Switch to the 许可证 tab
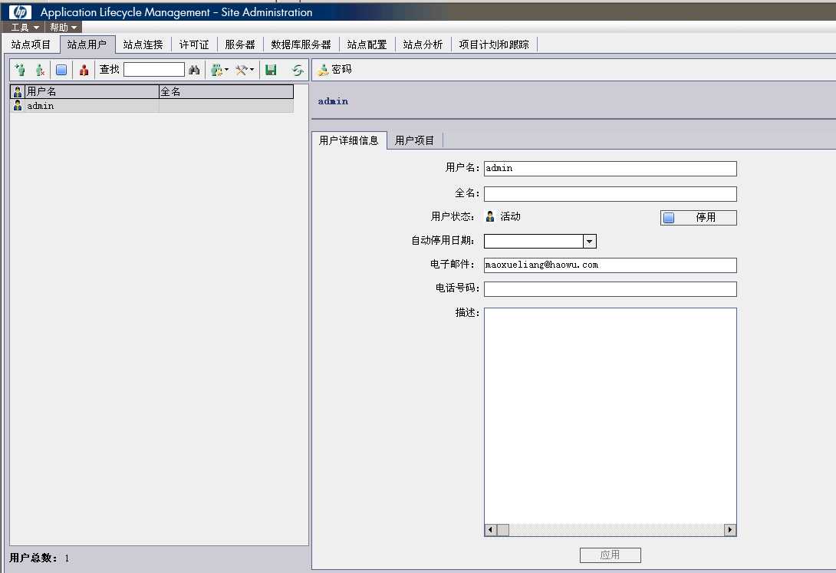This screenshot has width=836, height=573. point(194,44)
